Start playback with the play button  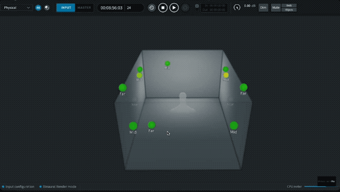tap(174, 8)
